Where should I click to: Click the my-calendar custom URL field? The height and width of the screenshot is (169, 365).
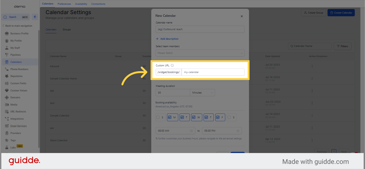tap(213, 72)
